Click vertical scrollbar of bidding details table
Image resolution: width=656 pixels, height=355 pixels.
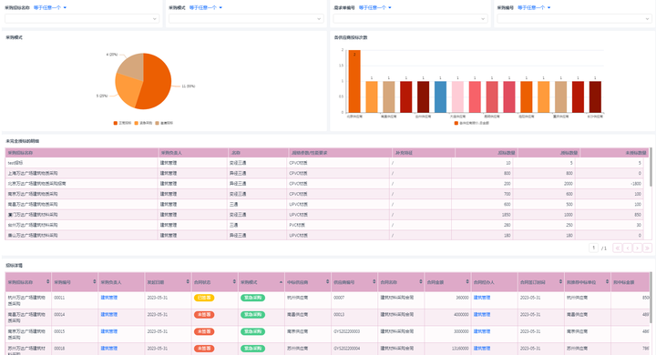point(651,298)
